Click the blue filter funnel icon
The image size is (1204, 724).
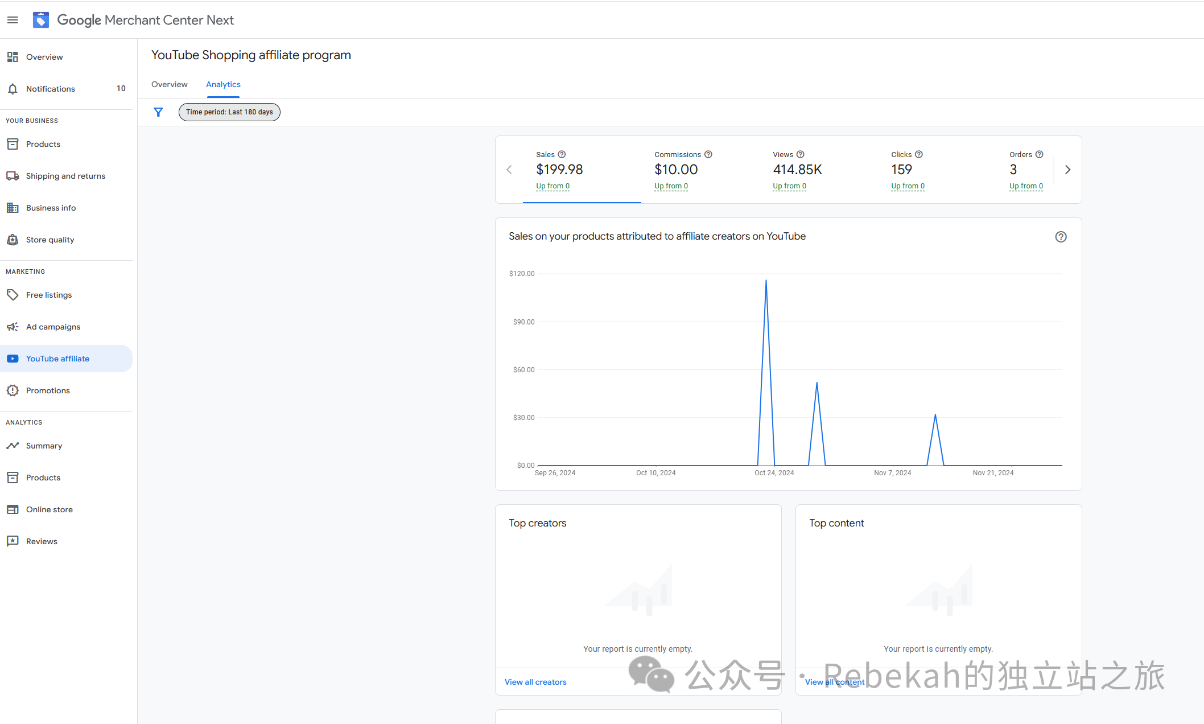(x=158, y=112)
